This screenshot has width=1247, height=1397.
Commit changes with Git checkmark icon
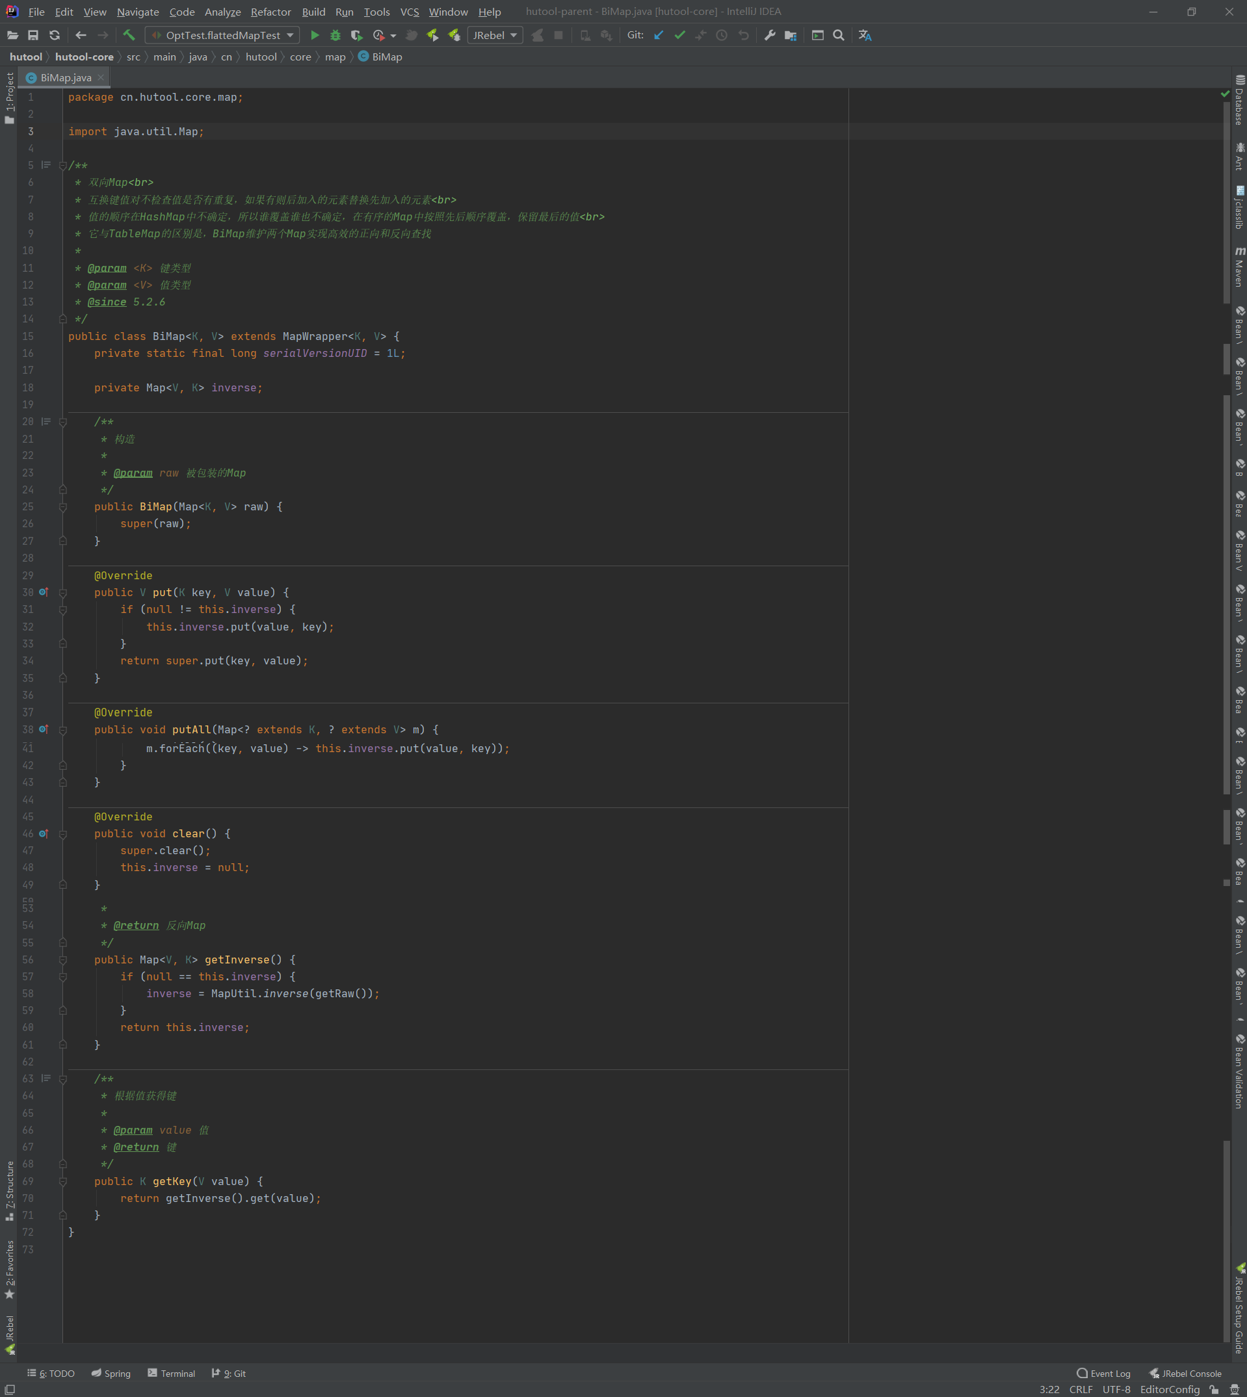point(679,35)
